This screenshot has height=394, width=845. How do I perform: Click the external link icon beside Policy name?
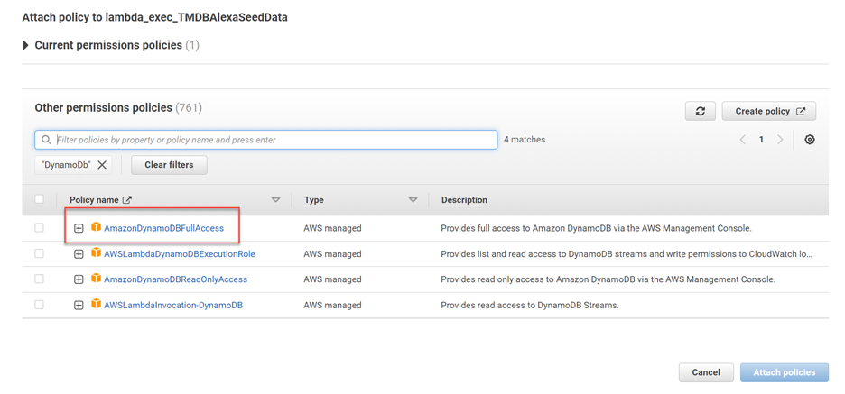coord(127,199)
